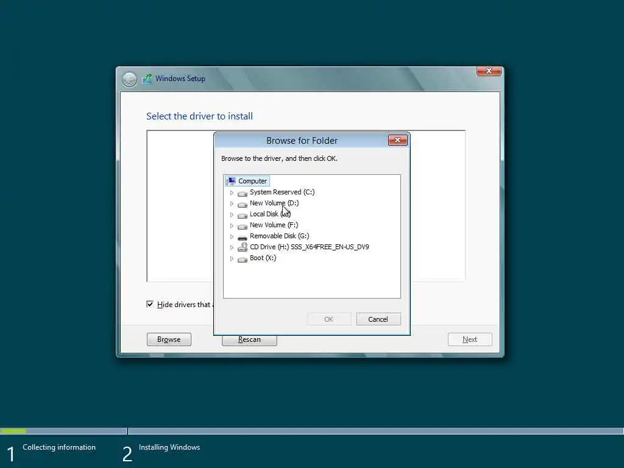The image size is (624, 468).
Task: Select Removable Disk (G:) label
Action: (x=279, y=236)
